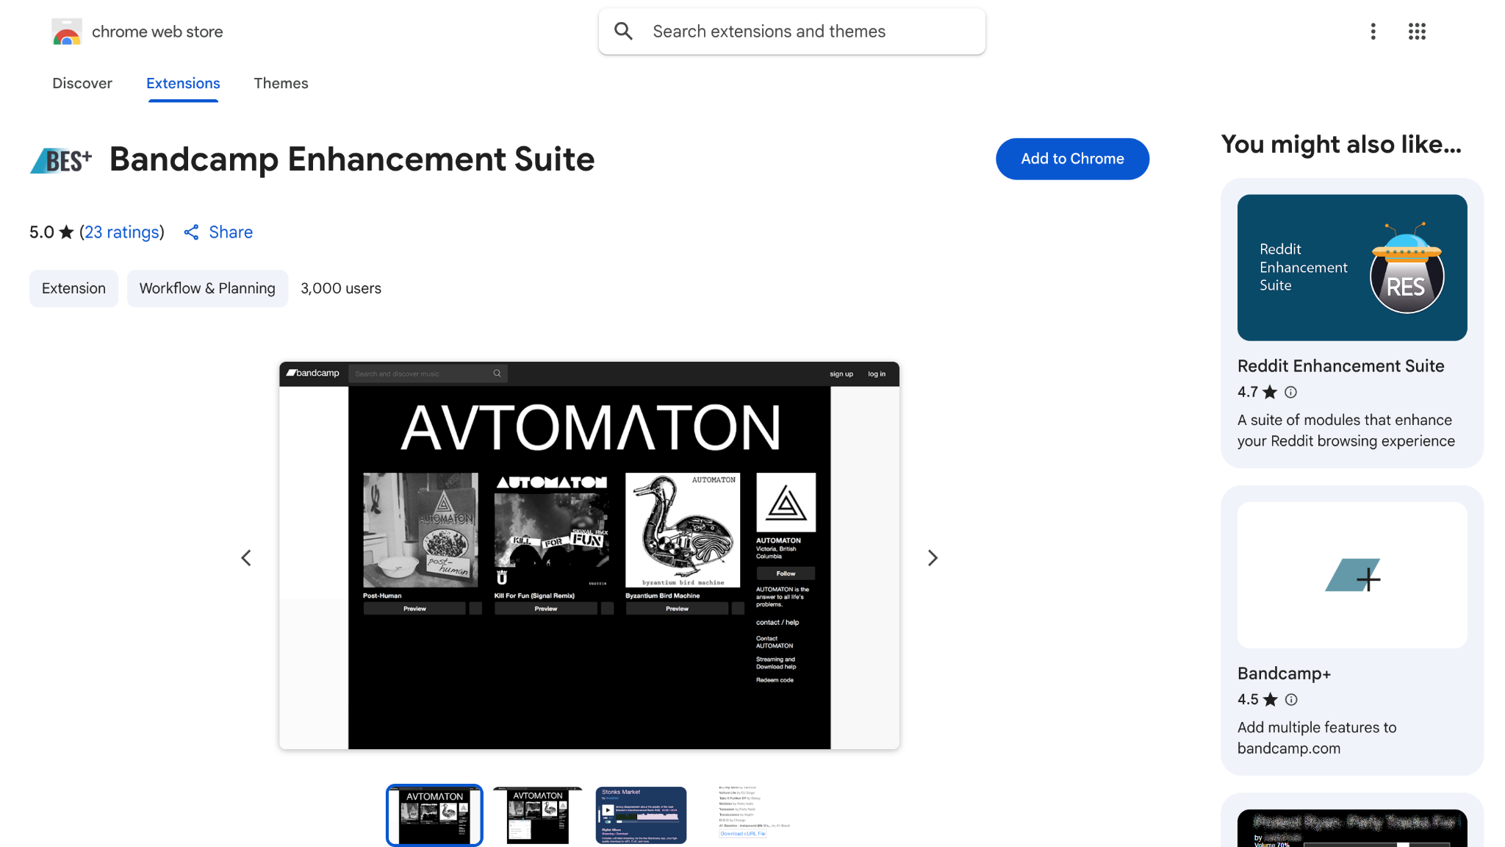Click the info icon beside Bandcamp+ rating
1505x847 pixels.
coord(1291,699)
